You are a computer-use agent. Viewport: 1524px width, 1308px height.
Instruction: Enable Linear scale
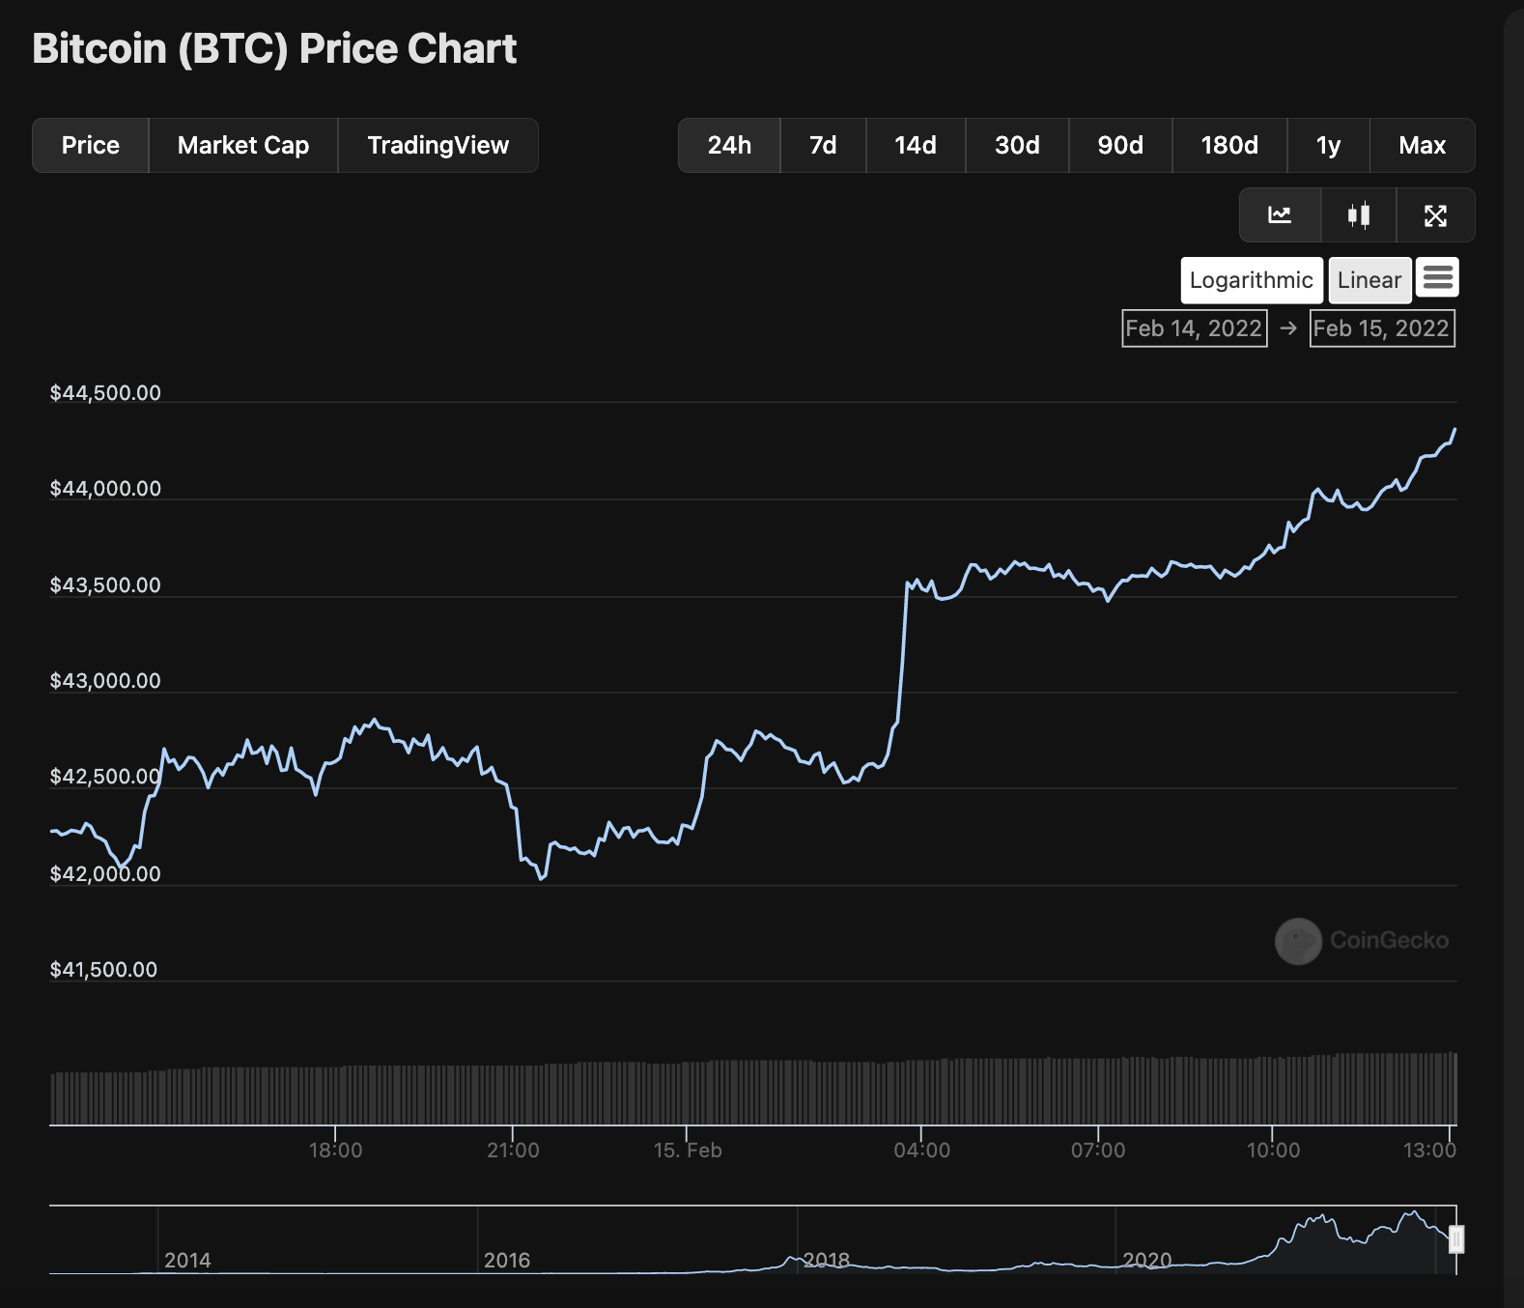click(x=1369, y=280)
